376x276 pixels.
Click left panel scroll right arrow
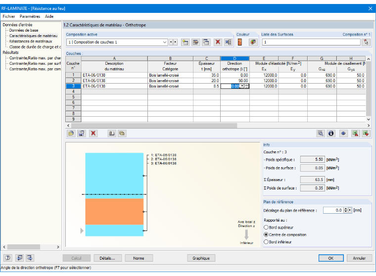point(58,247)
